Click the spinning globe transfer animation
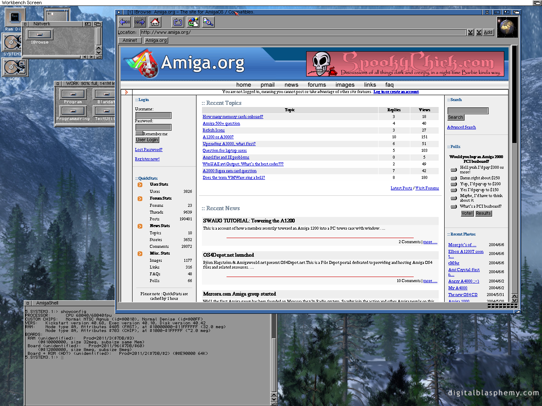 [x=507, y=27]
